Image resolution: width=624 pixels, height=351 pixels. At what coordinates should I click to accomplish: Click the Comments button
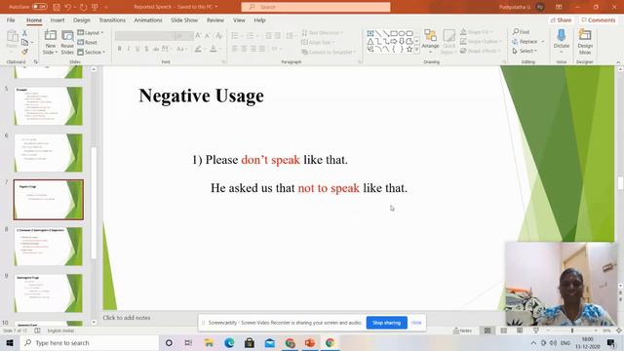pyautogui.click(x=599, y=19)
